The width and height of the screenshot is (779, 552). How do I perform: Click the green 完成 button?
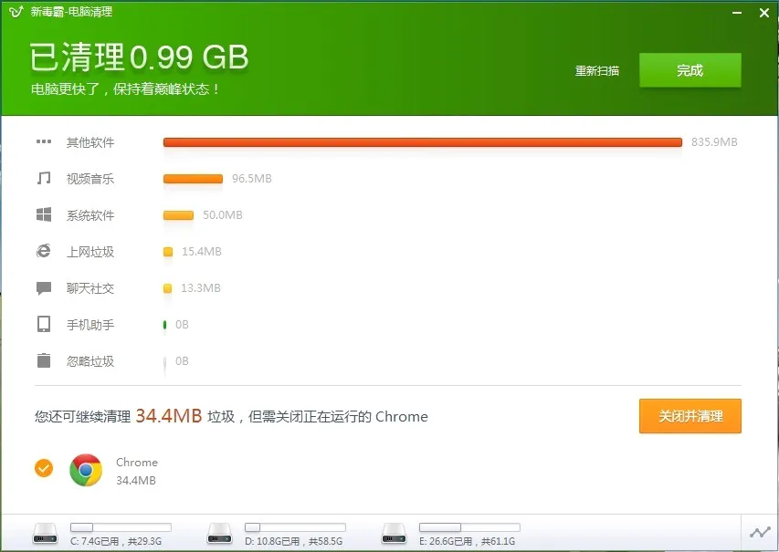690,70
